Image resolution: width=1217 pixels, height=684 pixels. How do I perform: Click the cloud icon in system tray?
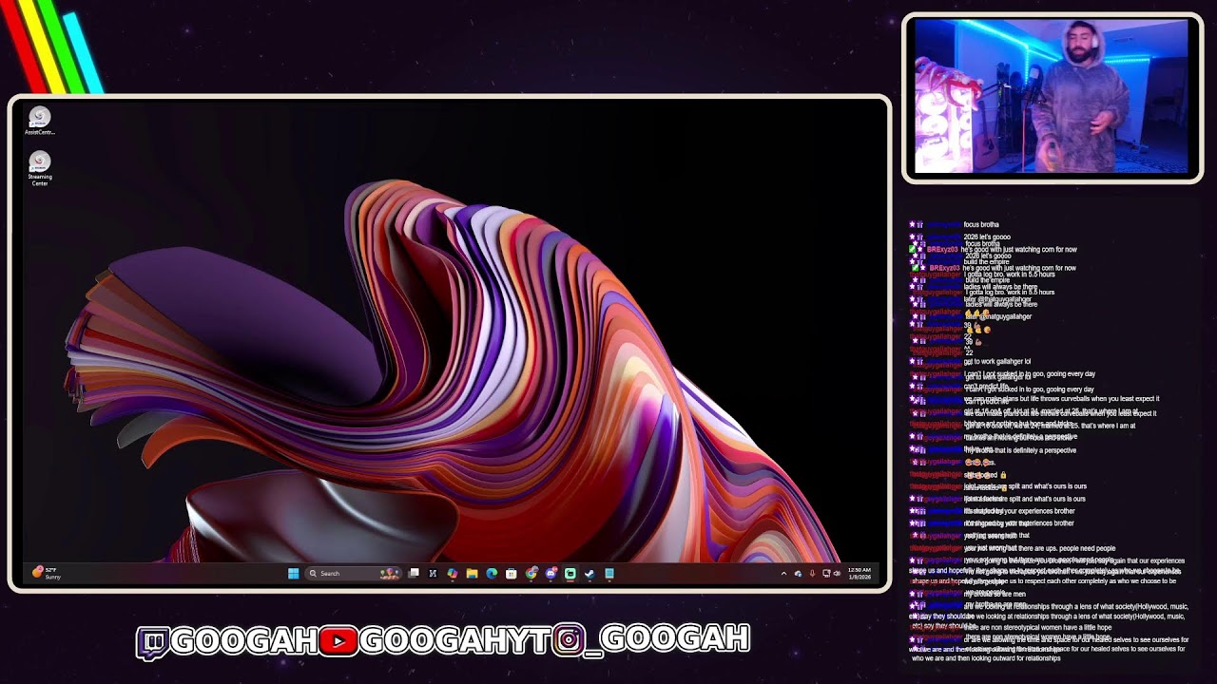[x=799, y=574]
